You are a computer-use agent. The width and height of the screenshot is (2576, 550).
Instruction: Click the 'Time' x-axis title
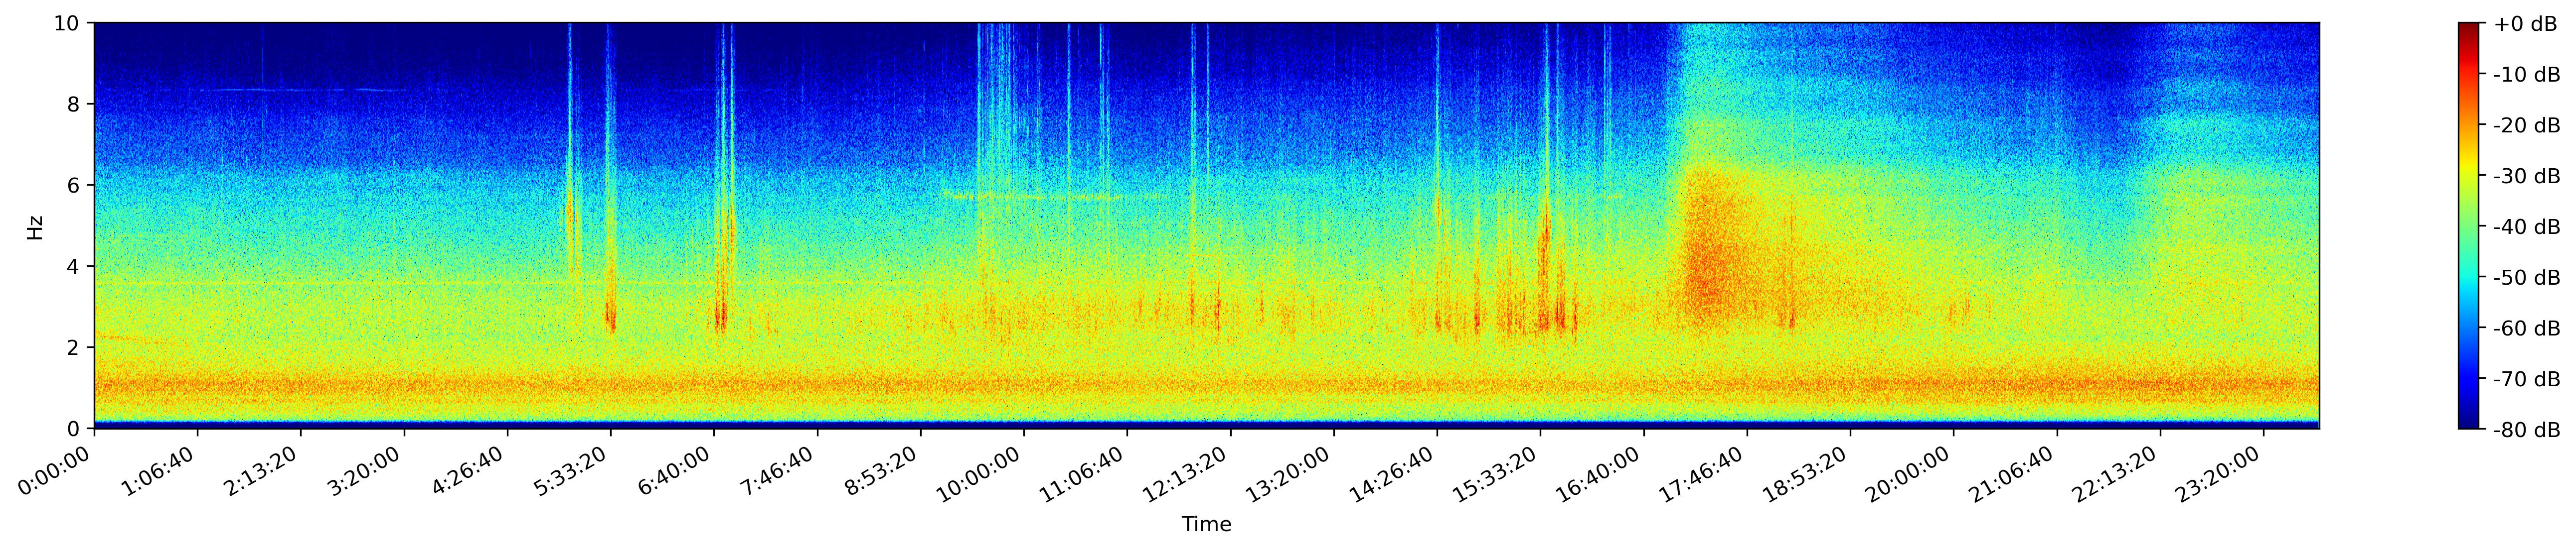[x=1206, y=525]
